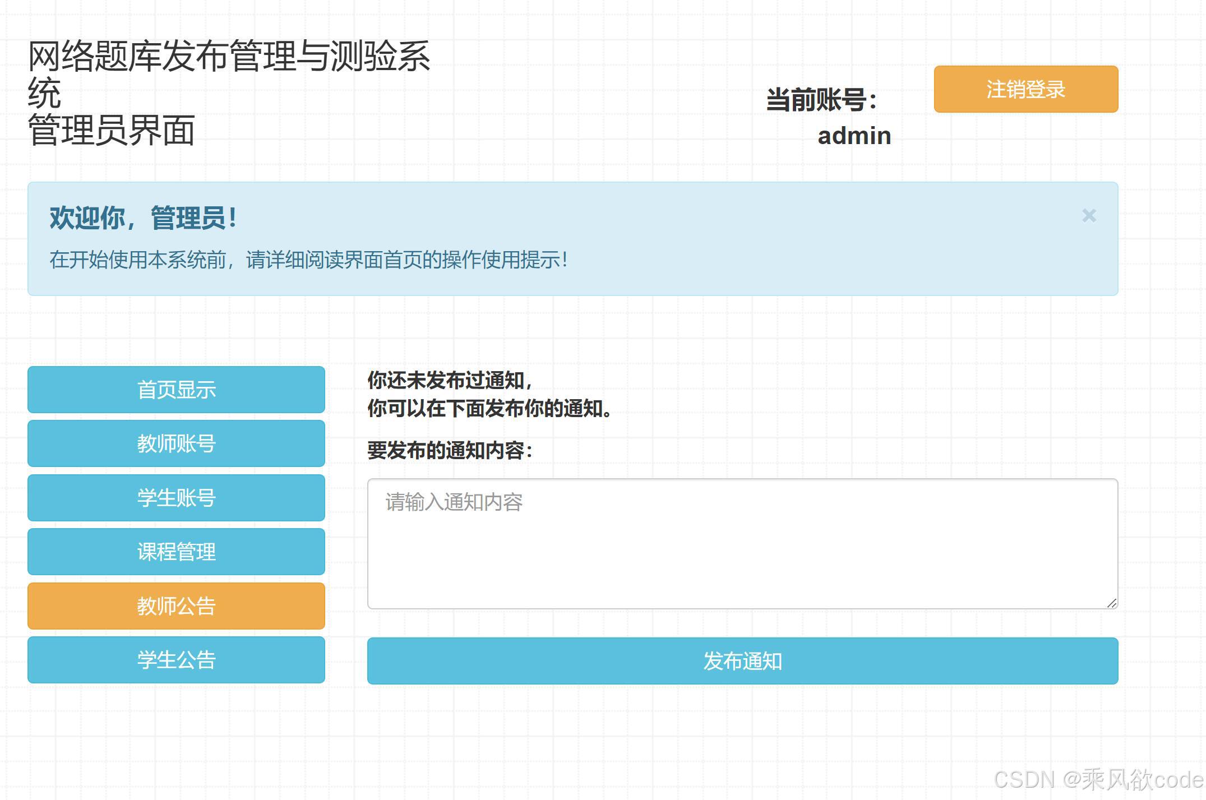
Task: Click the textarea resize handle corner
Action: coord(1112,603)
